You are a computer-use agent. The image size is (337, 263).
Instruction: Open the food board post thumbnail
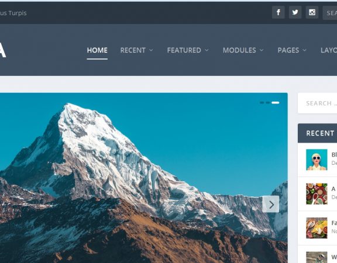317,228
